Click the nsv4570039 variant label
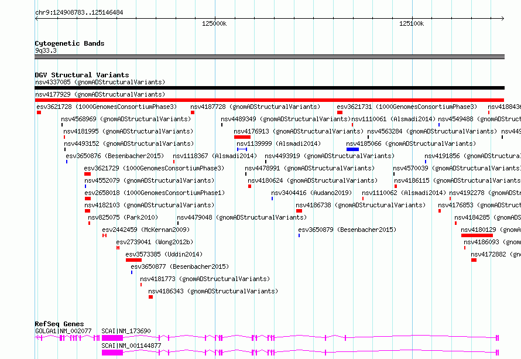The height and width of the screenshot is (359, 521). [457, 168]
